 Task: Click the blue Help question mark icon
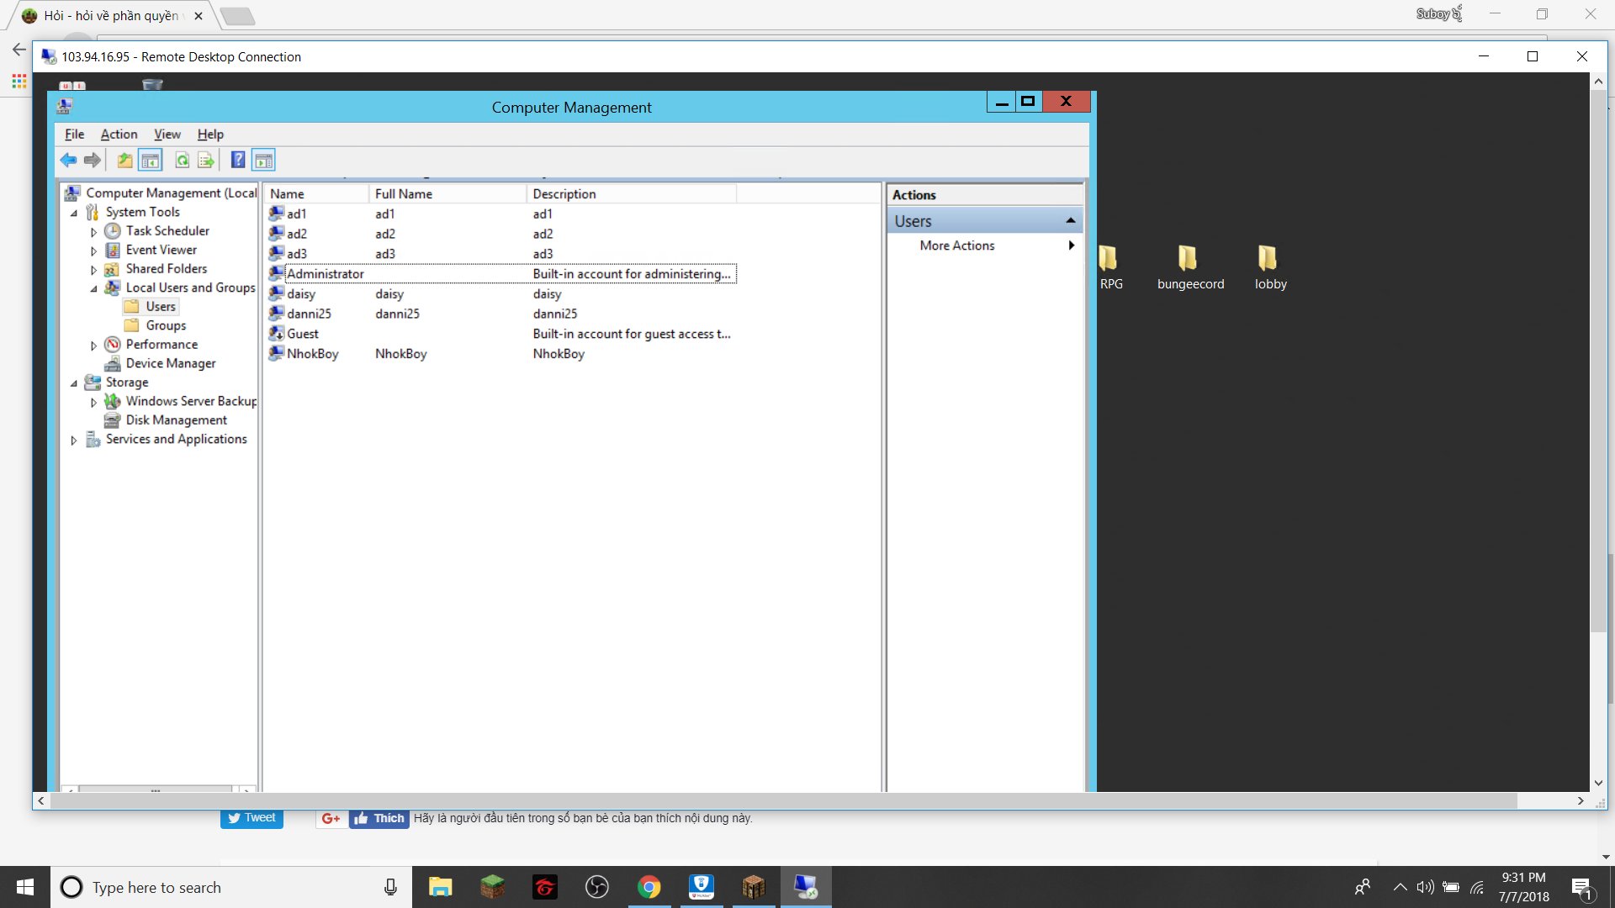[x=238, y=160]
